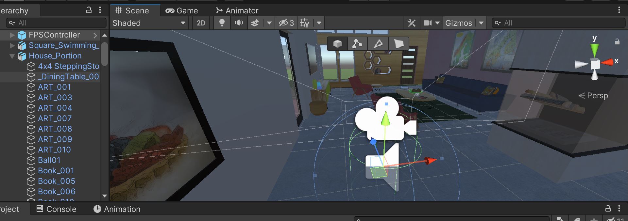Open the Scene view three-dot menu
The width and height of the screenshot is (628, 221).
(x=619, y=10)
